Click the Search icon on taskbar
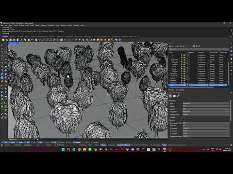Image resolution: width=233 pixels, height=174 pixels. coord(68,149)
